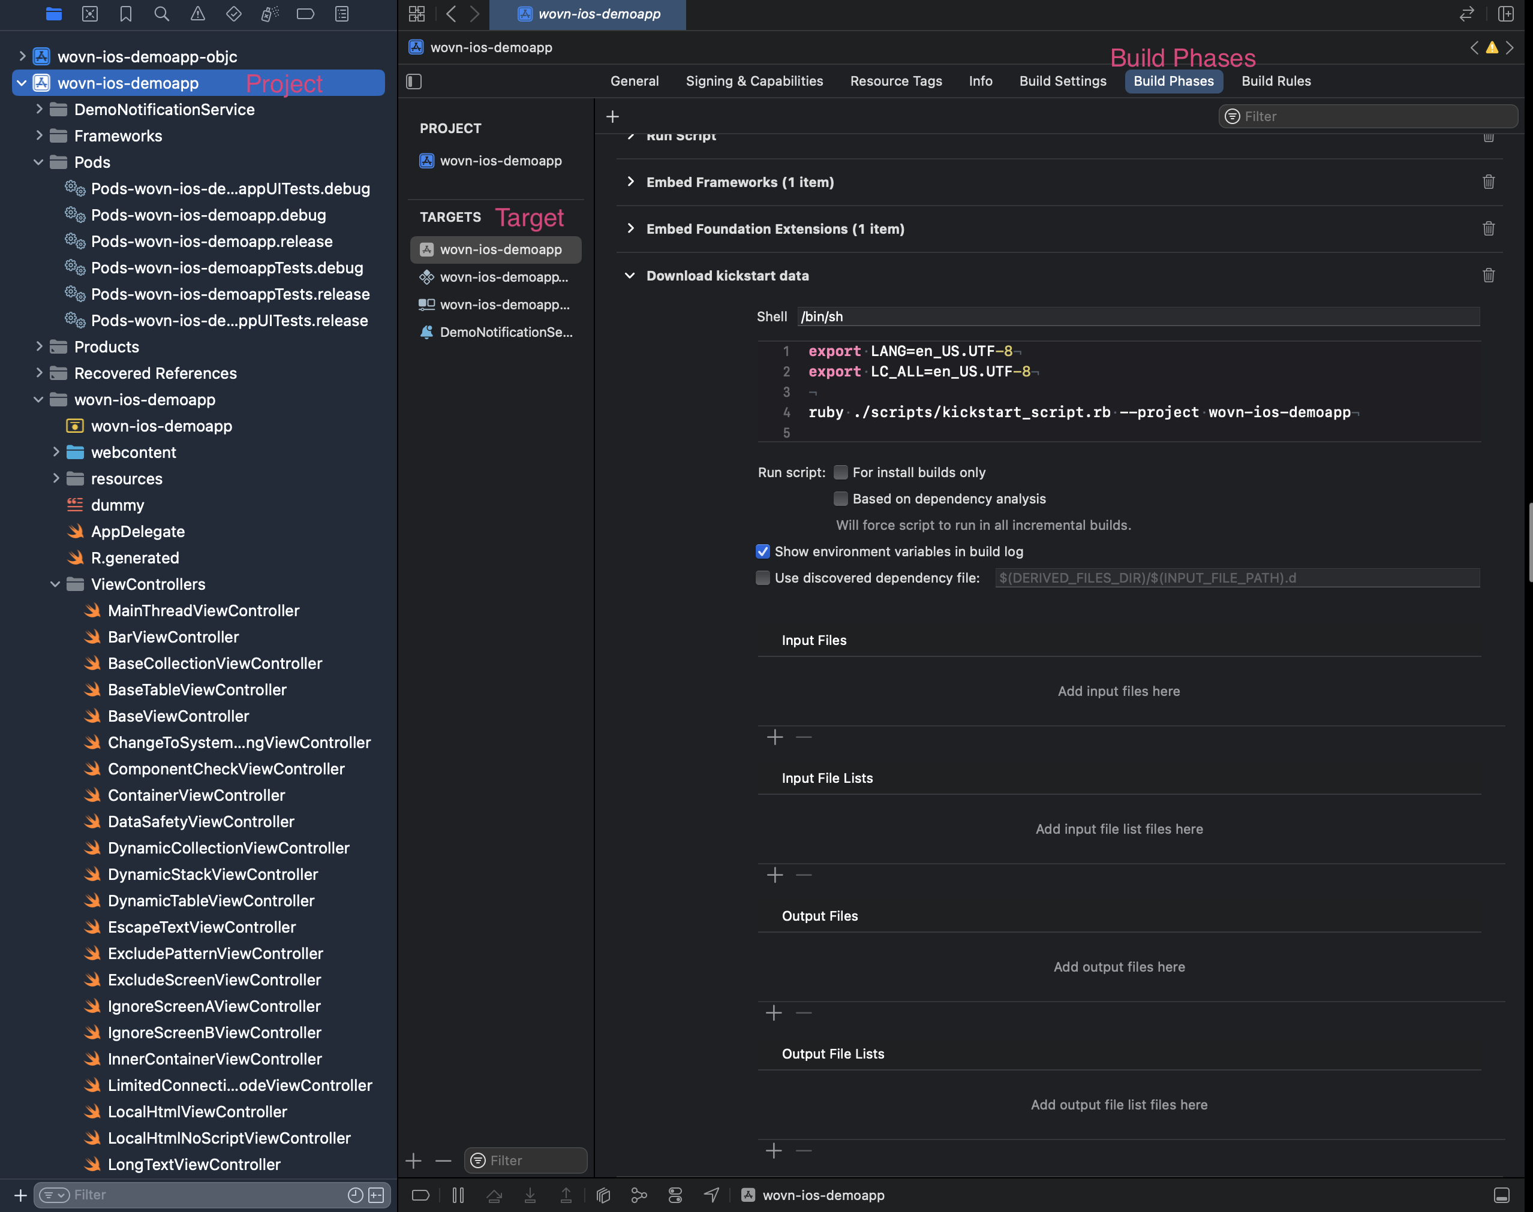This screenshot has height=1212, width=1533.
Task: Click Simulate Location arrow icon
Action: tap(711, 1195)
